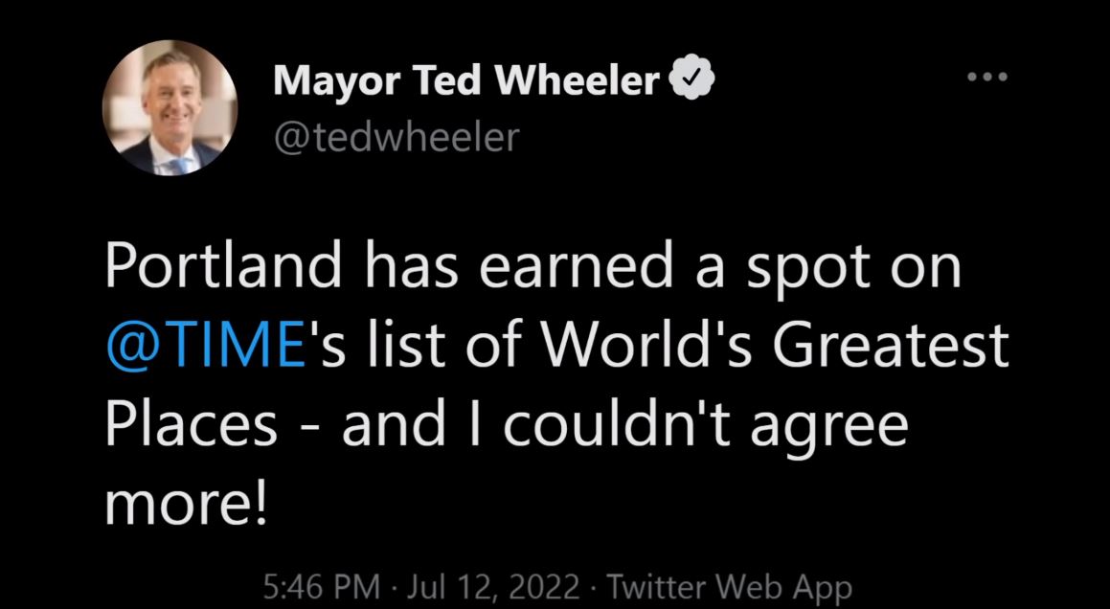Viewport: 1110px width, 609px height.
Task: Open the three-dot more options menu
Action: (987, 77)
